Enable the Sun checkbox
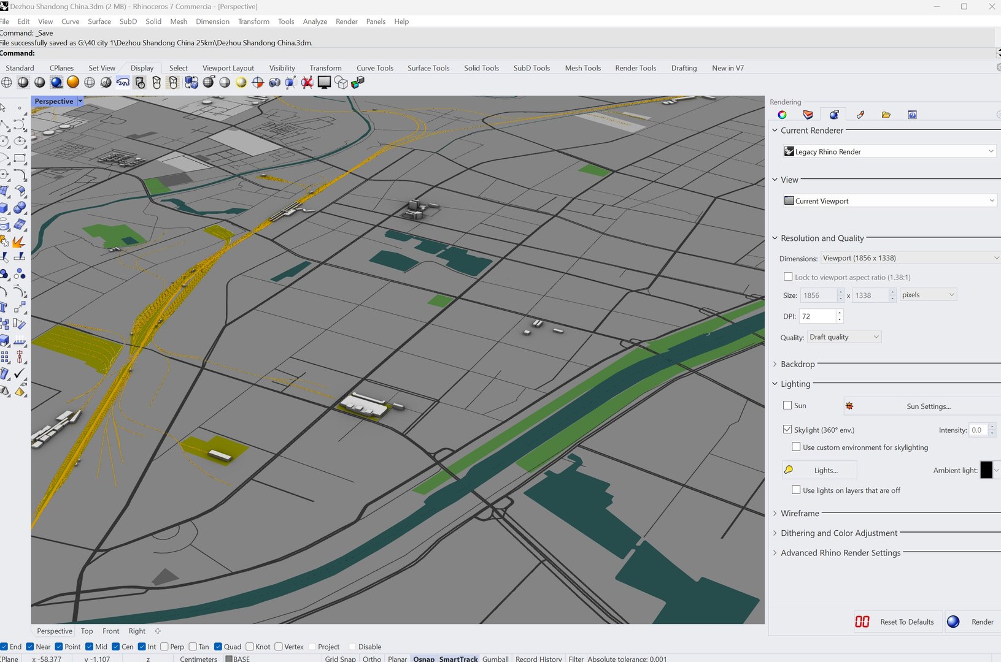The width and height of the screenshot is (1001, 662). [x=787, y=405]
